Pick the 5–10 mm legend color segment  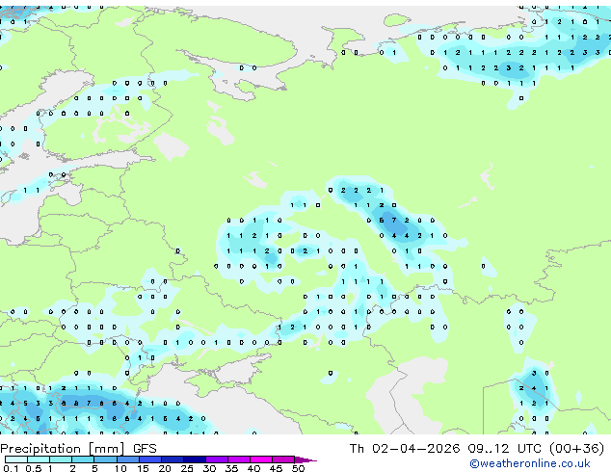point(105,459)
